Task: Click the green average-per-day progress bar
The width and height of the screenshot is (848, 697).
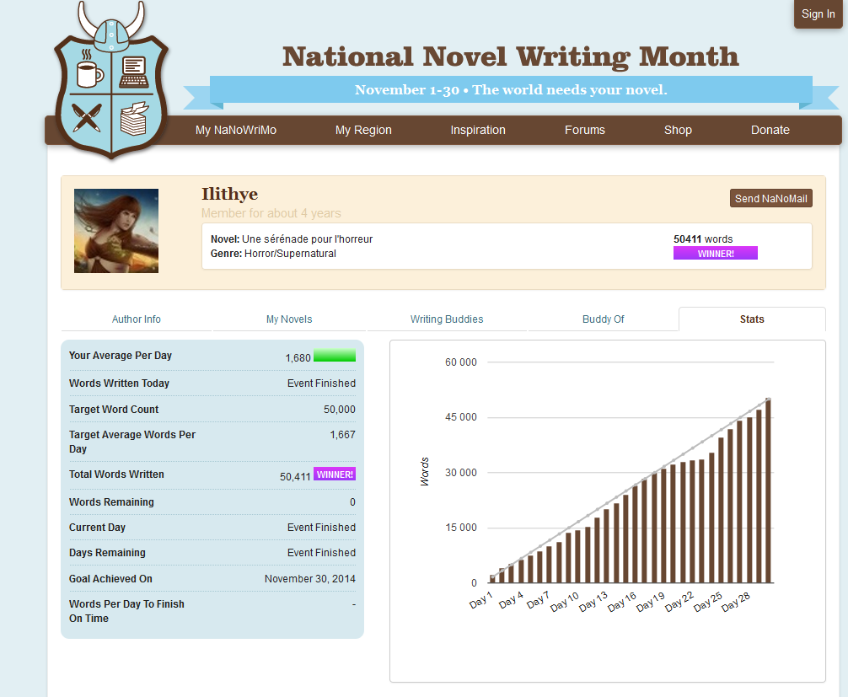Action: [335, 357]
